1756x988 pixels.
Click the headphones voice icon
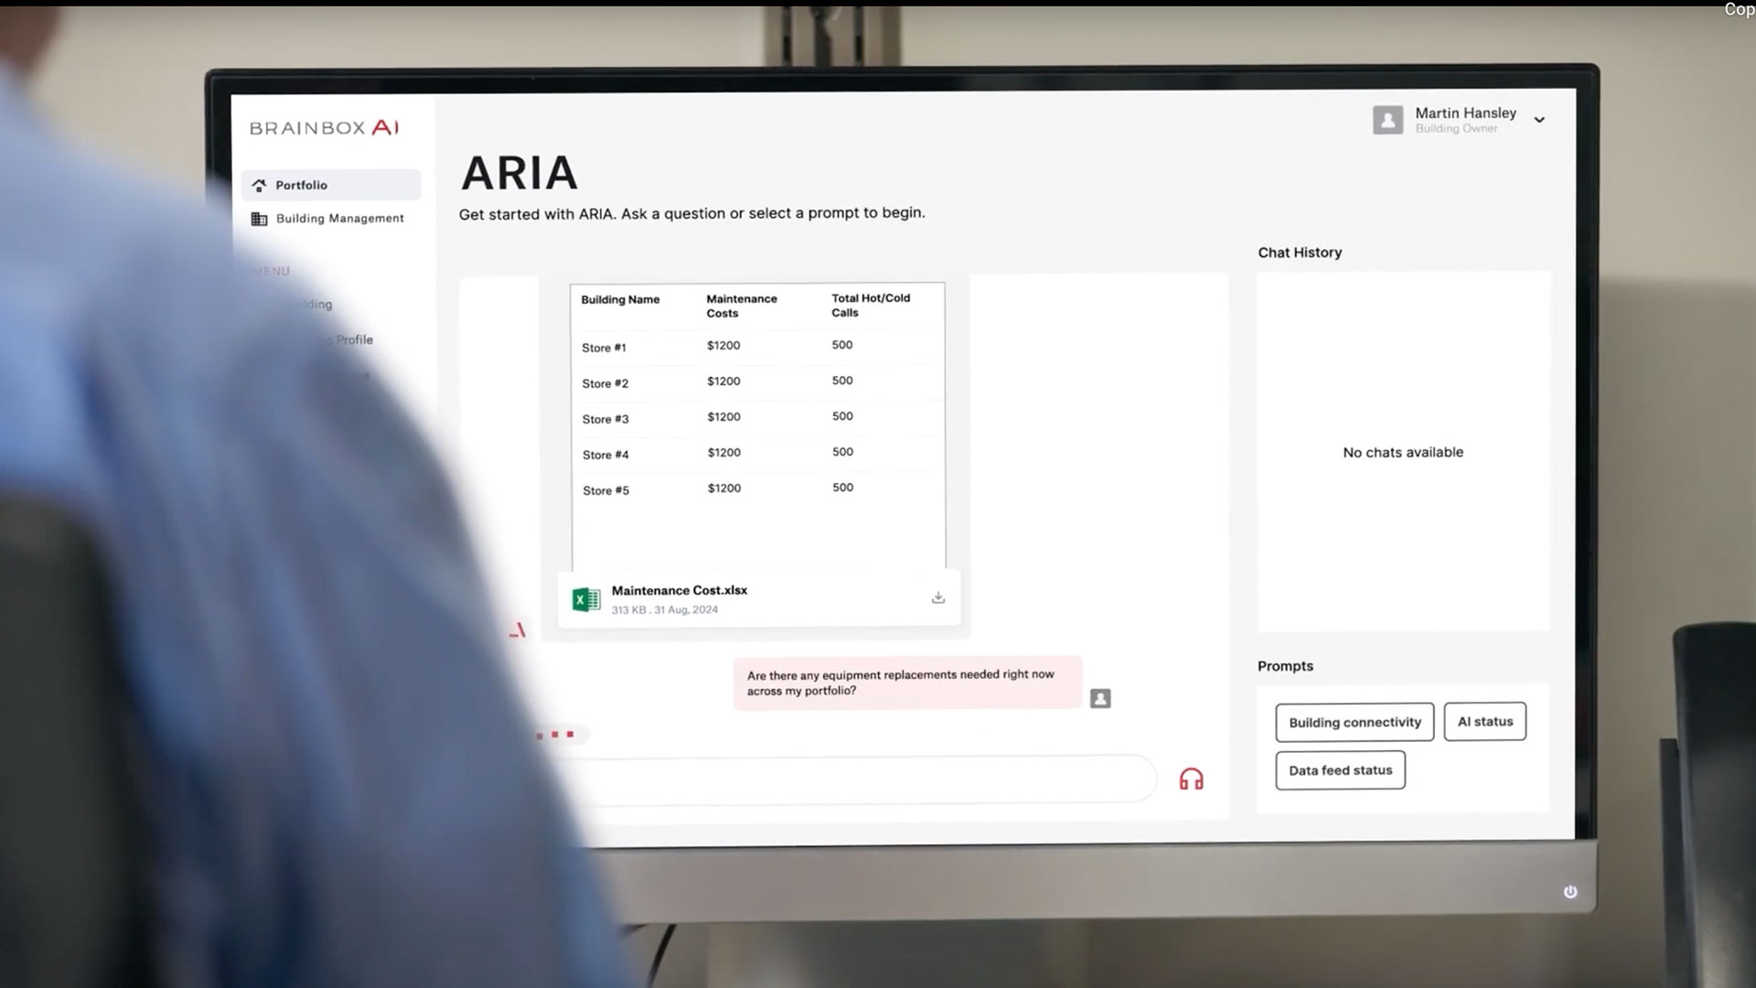[x=1191, y=779]
